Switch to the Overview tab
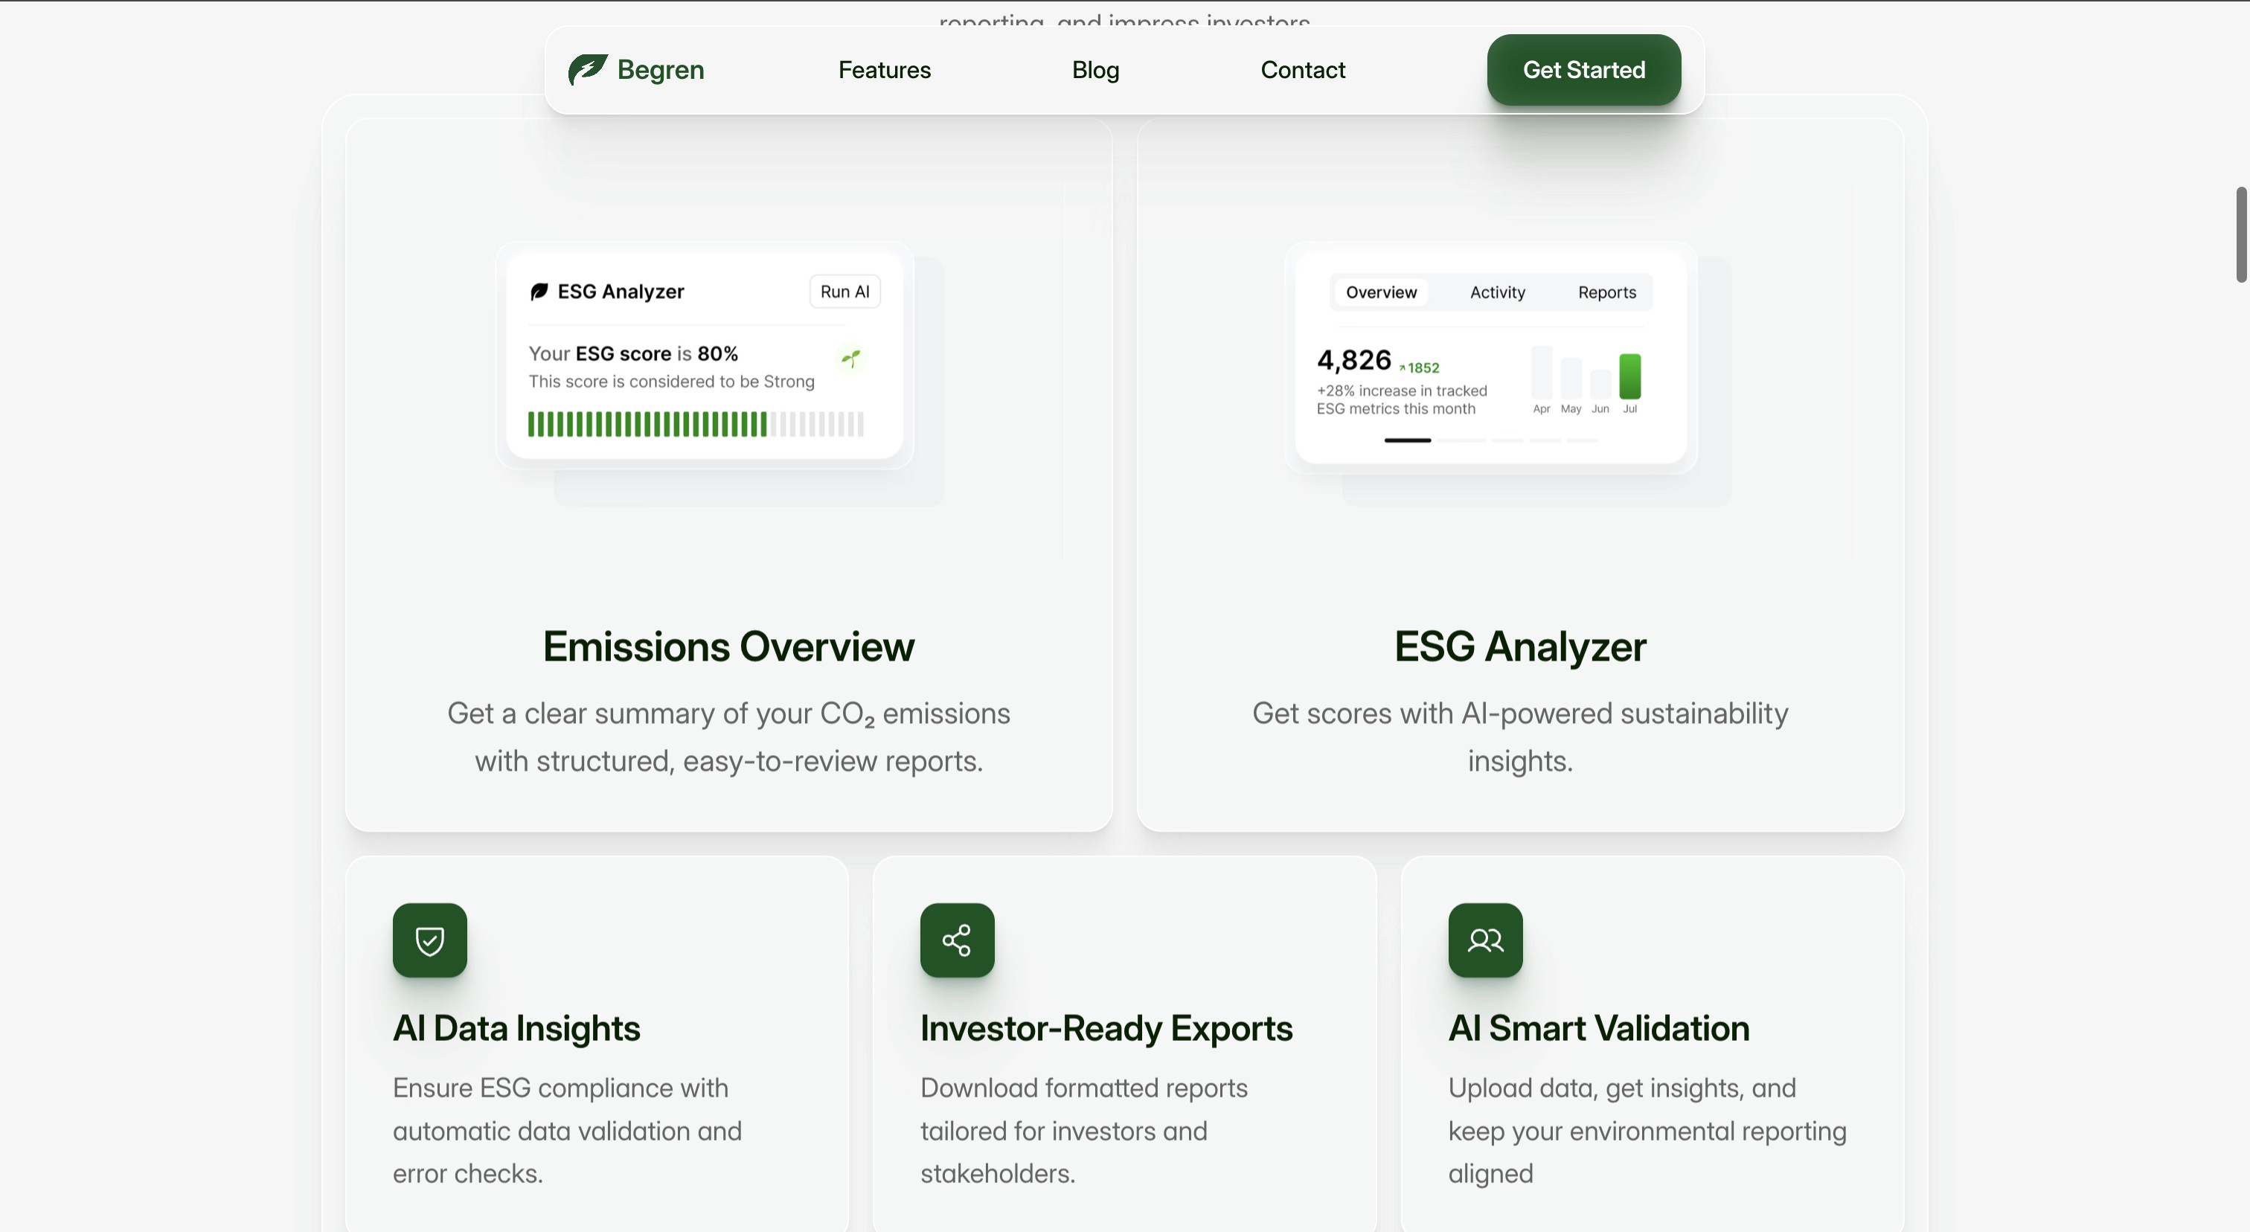 (x=1381, y=292)
